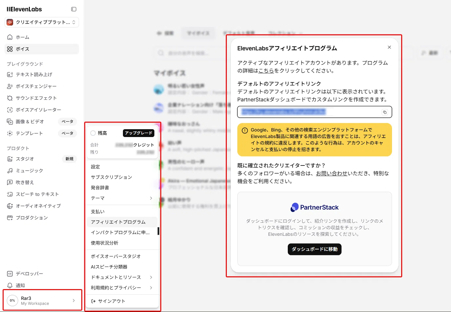
Task: Click the 0% usage circle indicator
Action: (x=12, y=301)
